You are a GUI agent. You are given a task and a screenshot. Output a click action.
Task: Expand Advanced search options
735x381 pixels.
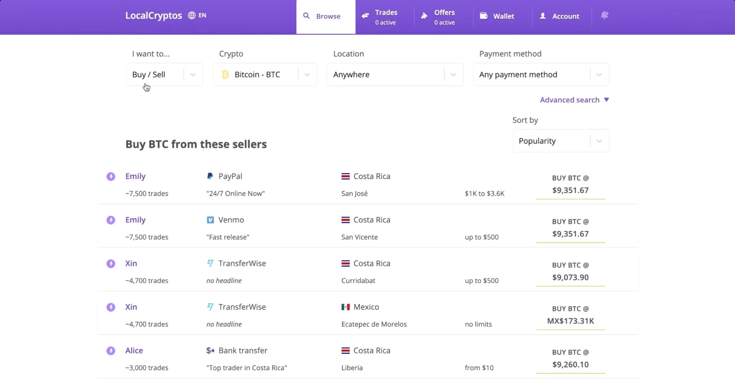[x=574, y=100]
